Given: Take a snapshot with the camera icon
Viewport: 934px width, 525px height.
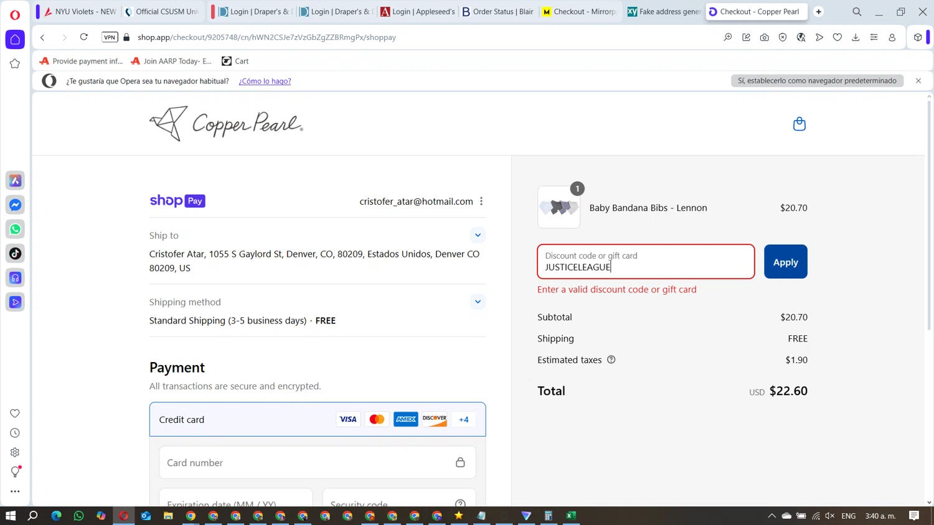Looking at the screenshot, I should (764, 37).
